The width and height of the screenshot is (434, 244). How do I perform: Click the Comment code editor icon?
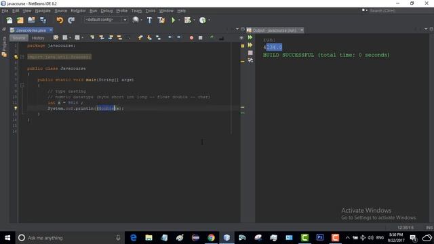point(212,38)
